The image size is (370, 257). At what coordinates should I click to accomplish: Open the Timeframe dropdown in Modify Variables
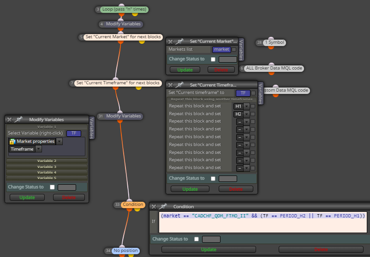pyautogui.click(x=38, y=149)
